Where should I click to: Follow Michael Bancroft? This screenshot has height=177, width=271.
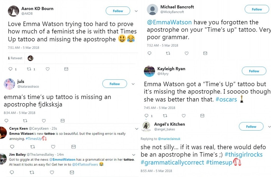(257, 9)
